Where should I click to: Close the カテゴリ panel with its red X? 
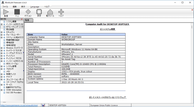coord(22,19)
